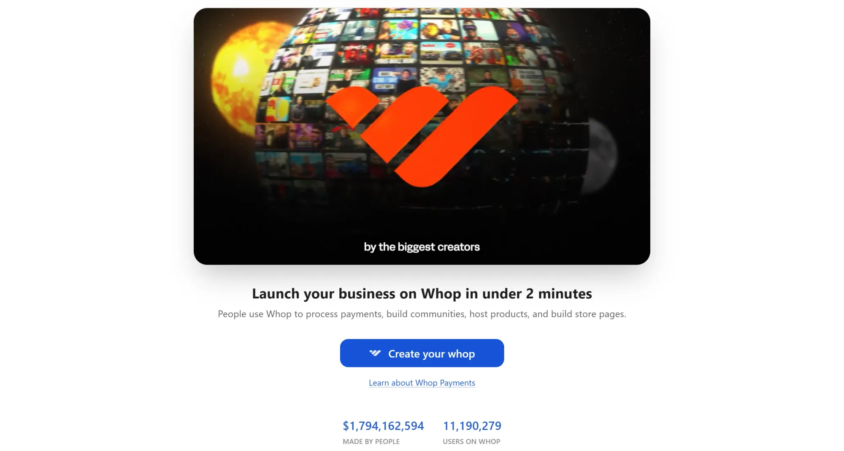The height and width of the screenshot is (451, 844).
Task: Click the large orange Whop logo in the video
Action: tap(422, 136)
